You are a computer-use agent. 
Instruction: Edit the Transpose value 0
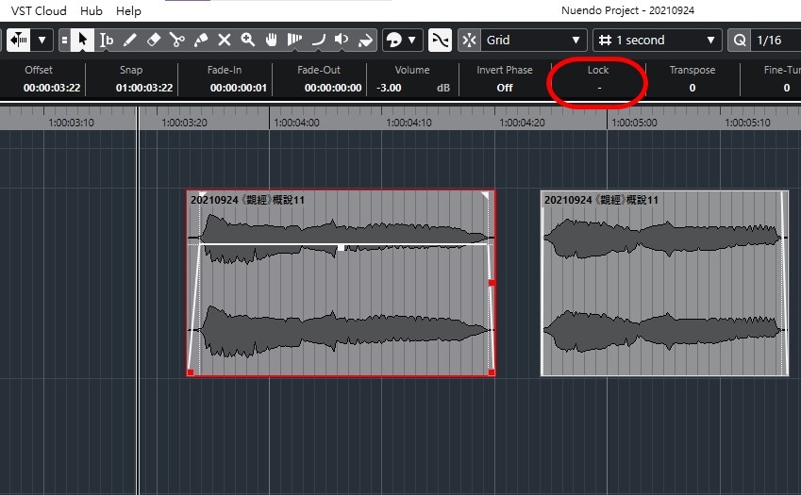pyautogui.click(x=693, y=88)
